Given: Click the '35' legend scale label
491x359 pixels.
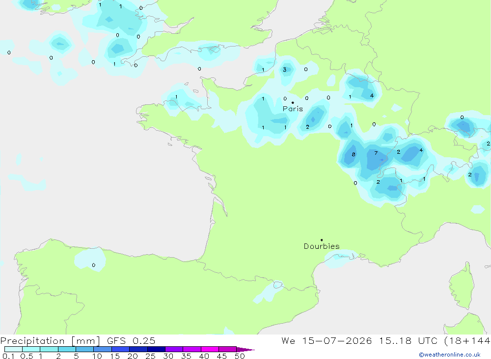Looking at the screenshot, I should (186, 356).
